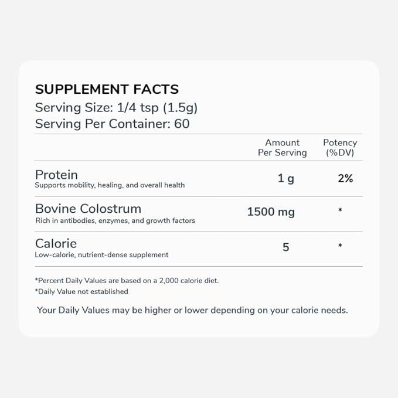Click the Potency (%DV) column header

click(340, 147)
